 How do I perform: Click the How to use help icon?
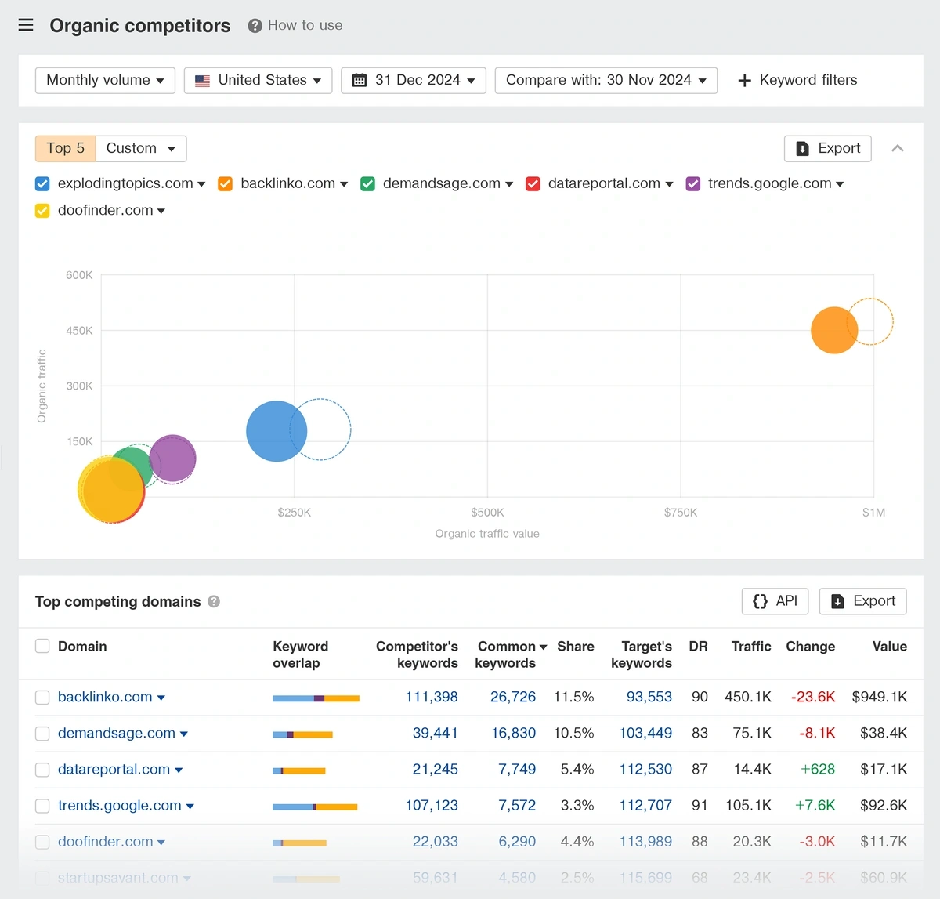[x=255, y=26]
